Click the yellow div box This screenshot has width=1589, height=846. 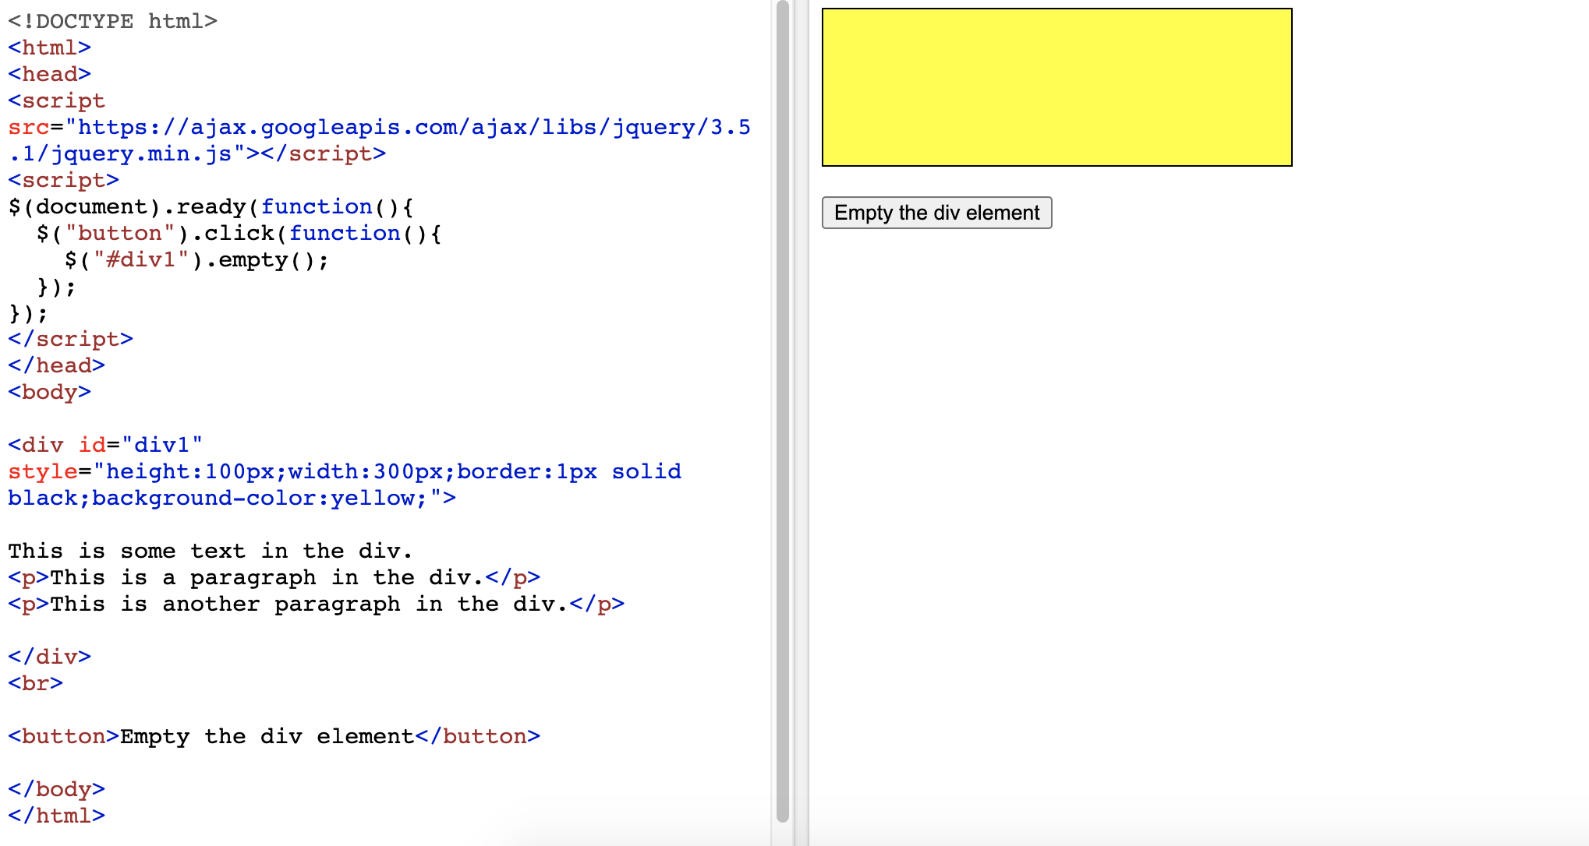click(1056, 87)
